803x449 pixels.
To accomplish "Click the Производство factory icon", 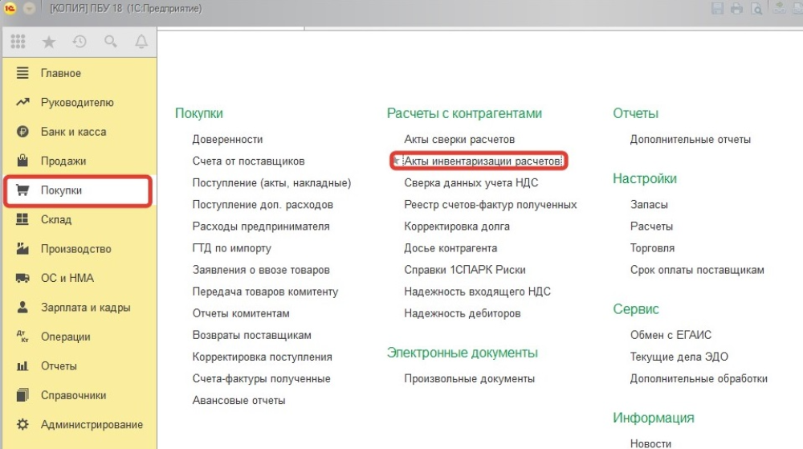I will [22, 249].
